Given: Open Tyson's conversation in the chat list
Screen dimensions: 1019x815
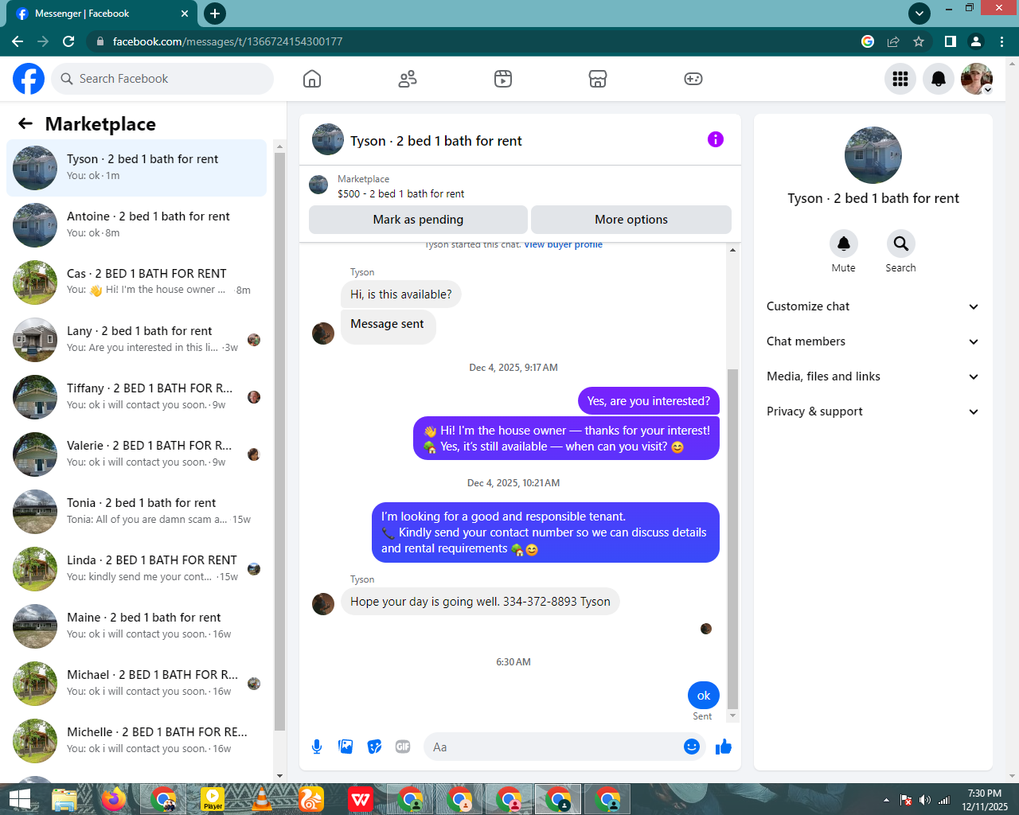Looking at the screenshot, I should [136, 168].
